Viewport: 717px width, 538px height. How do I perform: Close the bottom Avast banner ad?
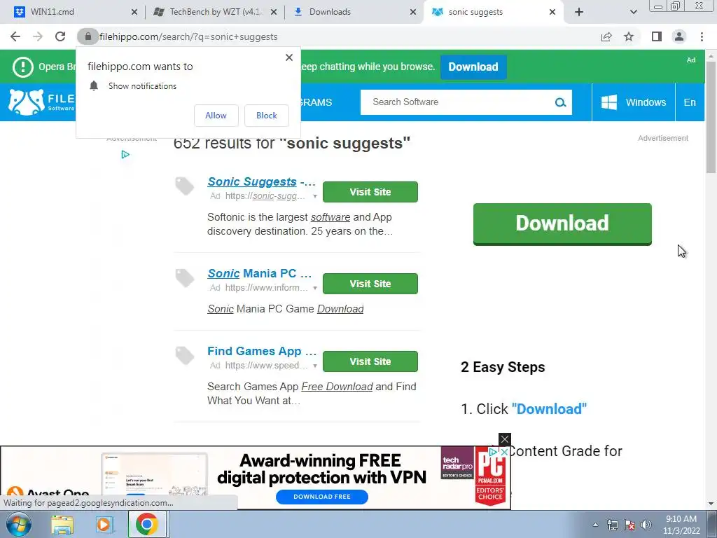(x=504, y=440)
